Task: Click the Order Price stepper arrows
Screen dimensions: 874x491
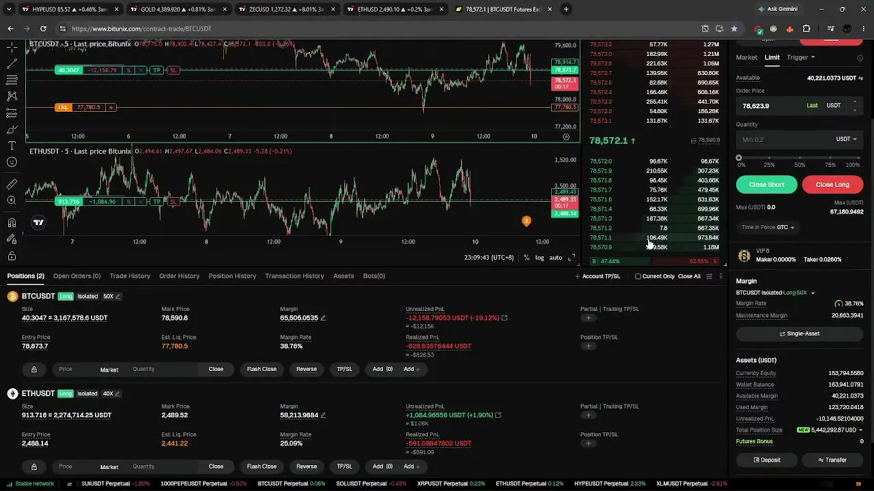Action: tap(854, 106)
